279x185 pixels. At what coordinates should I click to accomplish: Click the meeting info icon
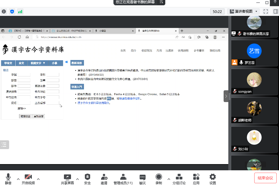pos(4,11)
